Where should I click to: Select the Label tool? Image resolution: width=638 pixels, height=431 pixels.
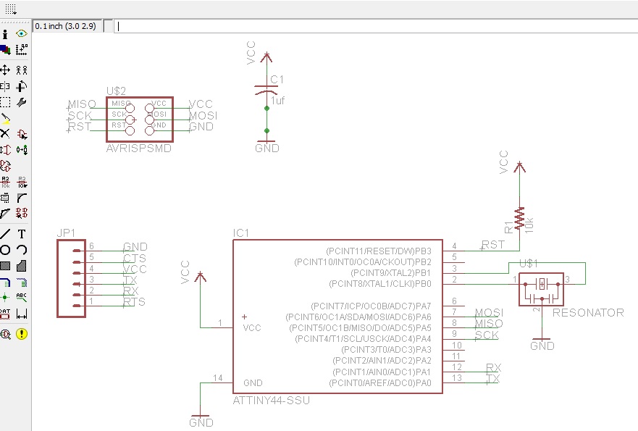click(x=22, y=298)
